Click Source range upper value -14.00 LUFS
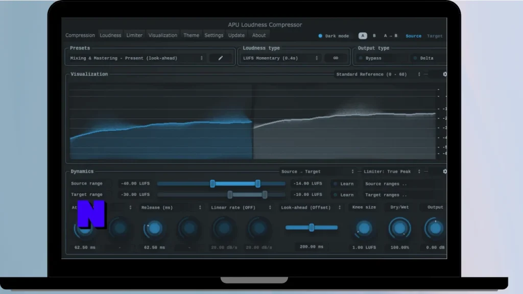 pos(307,183)
